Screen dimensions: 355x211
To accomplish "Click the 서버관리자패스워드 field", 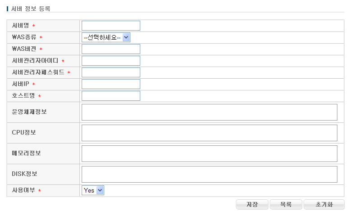I will (x=111, y=72).
